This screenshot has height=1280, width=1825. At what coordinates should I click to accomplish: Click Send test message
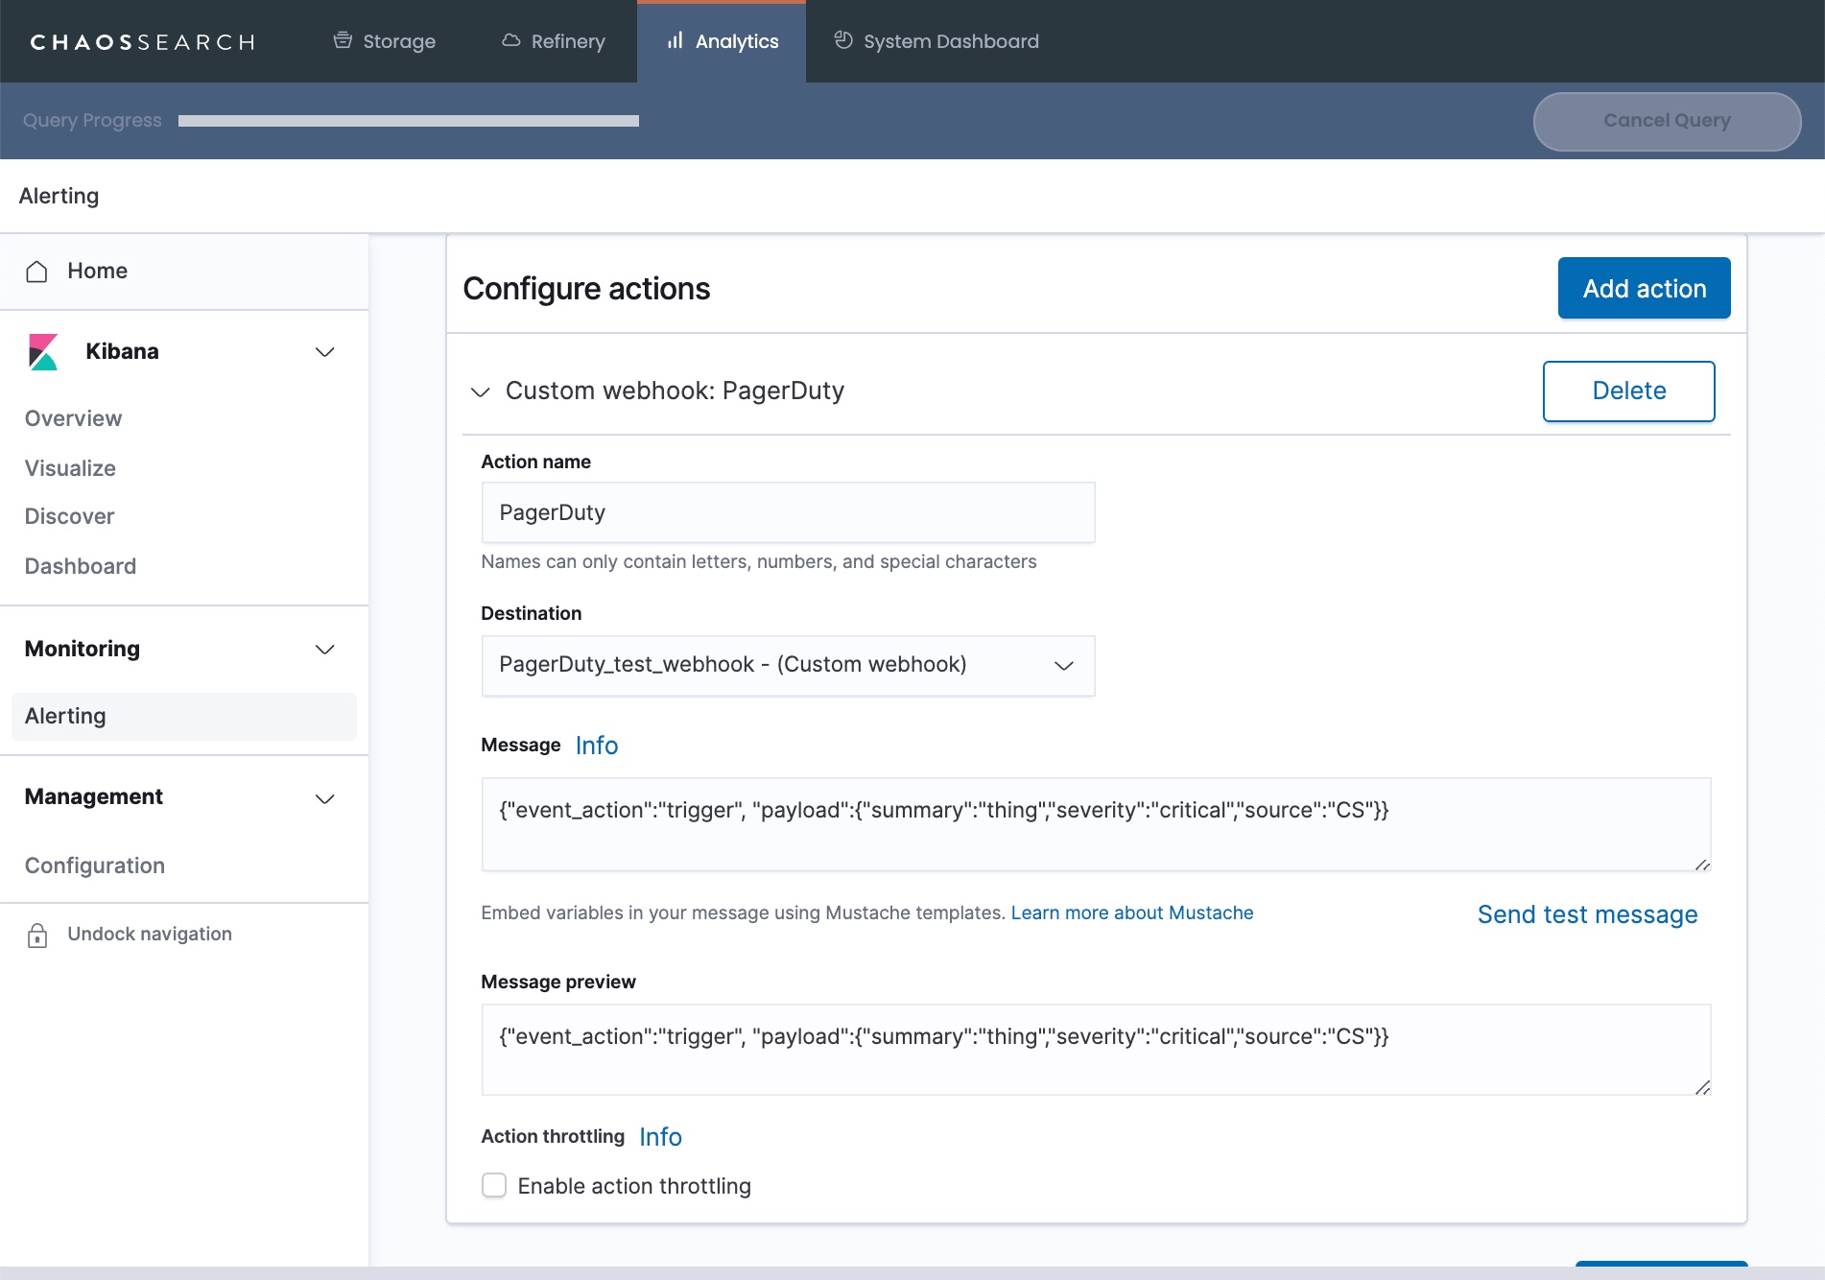(1587, 914)
